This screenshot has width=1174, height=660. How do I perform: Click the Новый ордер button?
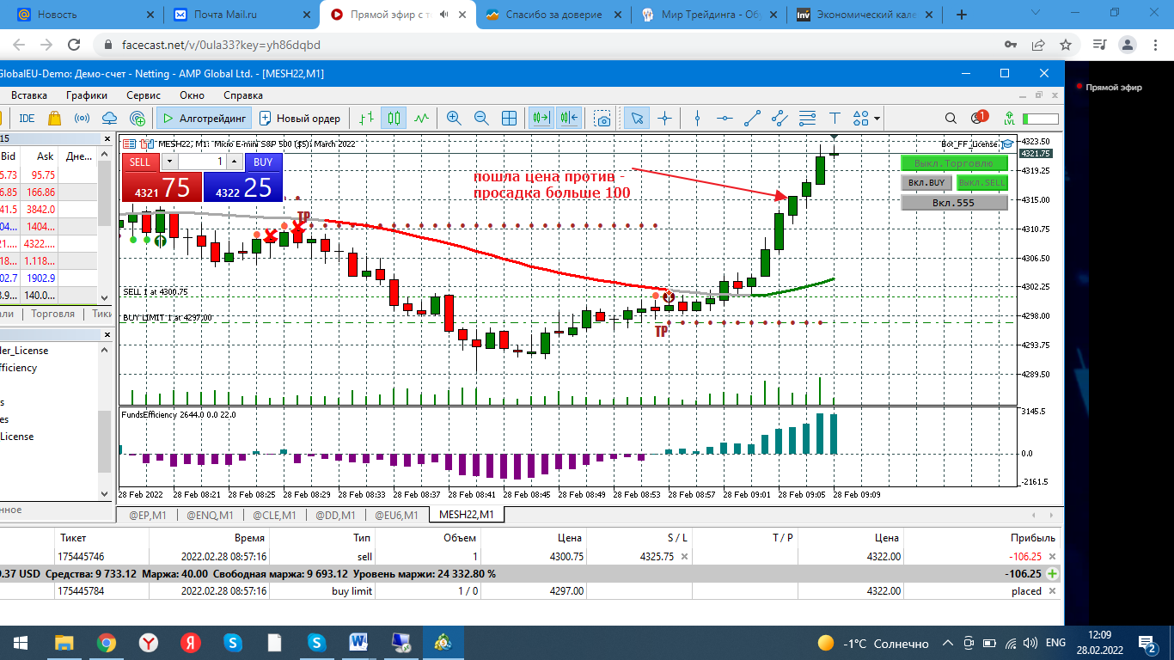300,119
